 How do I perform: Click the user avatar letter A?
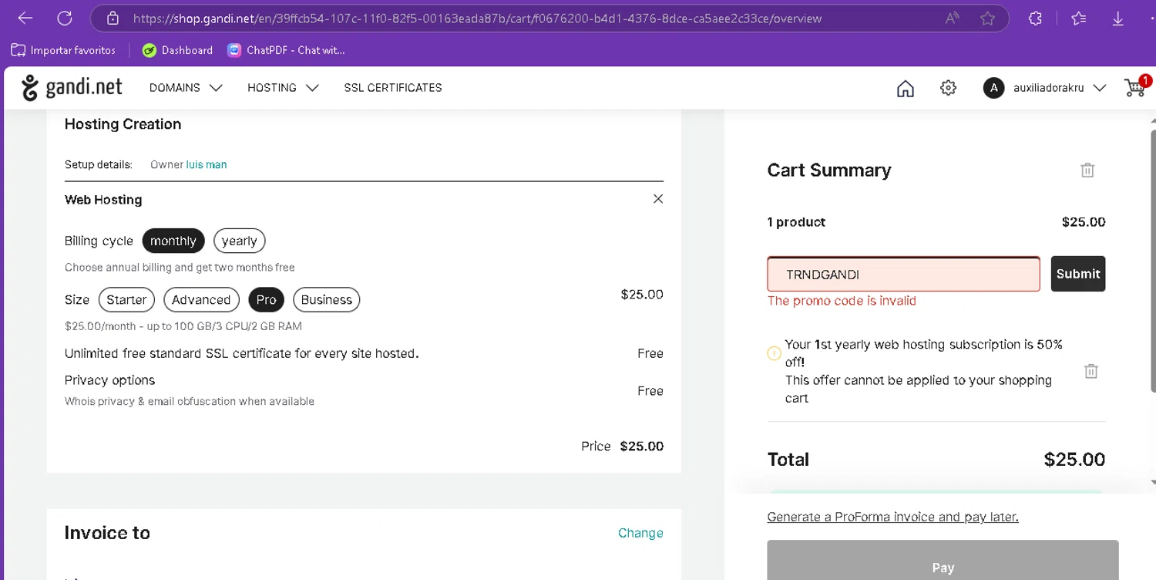pyautogui.click(x=993, y=88)
